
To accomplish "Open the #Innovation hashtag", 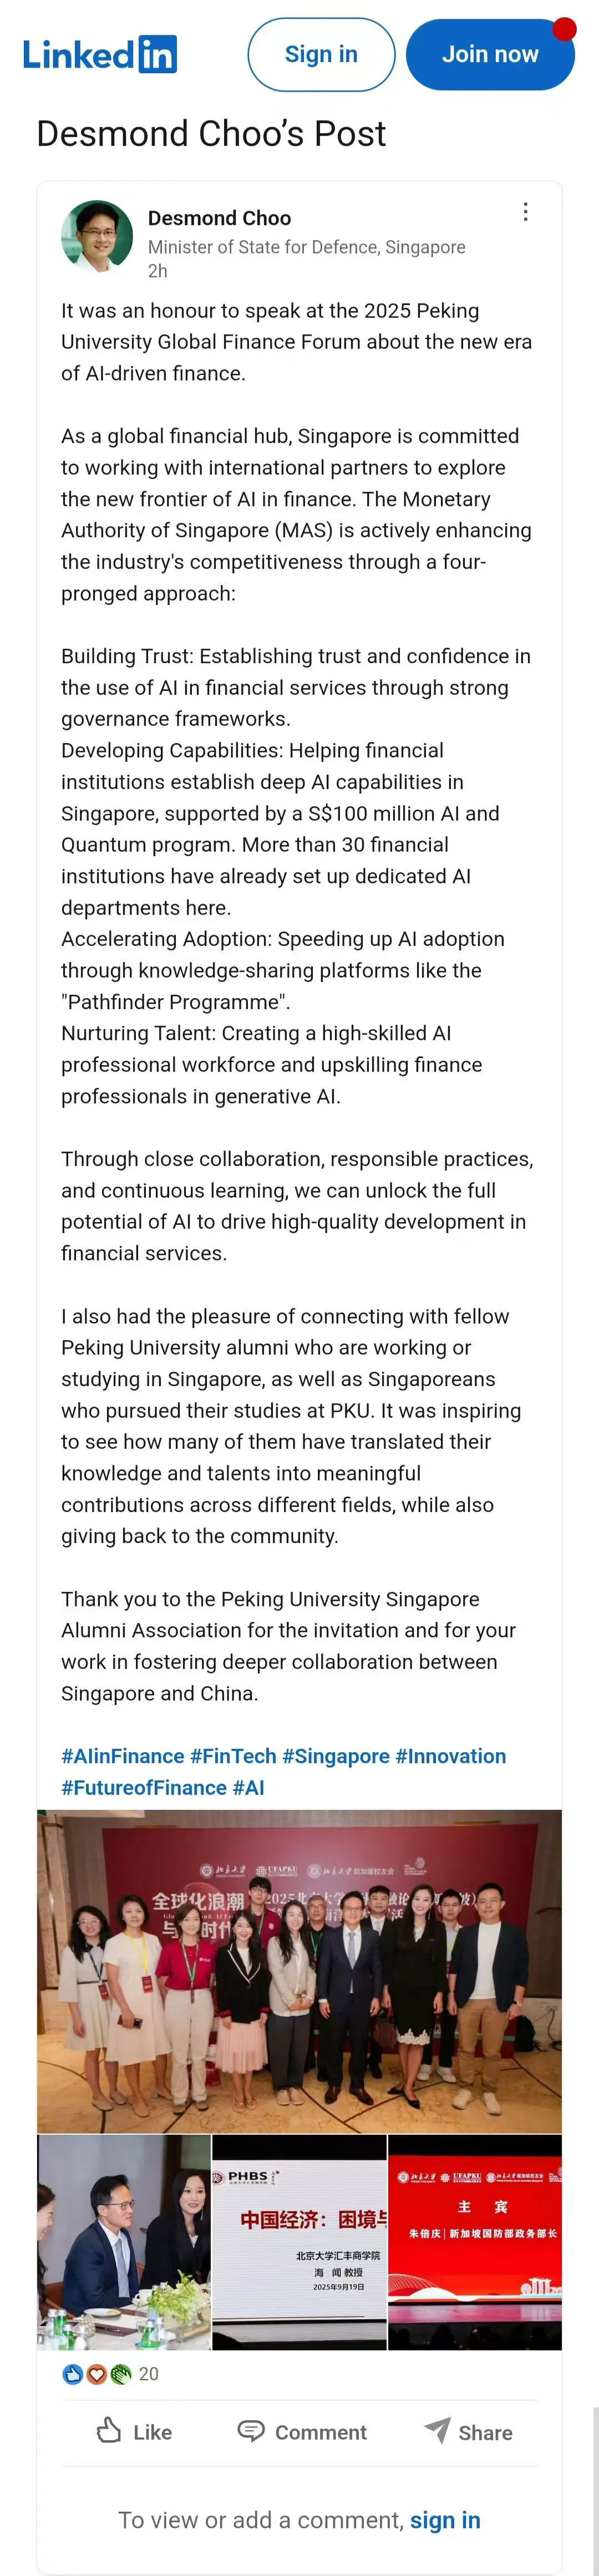I will point(451,1756).
